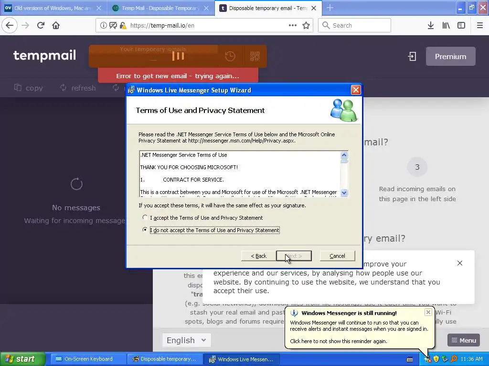Open the page actions three-dot menu
Viewport: 489px width, 366px height.
[x=293, y=26]
